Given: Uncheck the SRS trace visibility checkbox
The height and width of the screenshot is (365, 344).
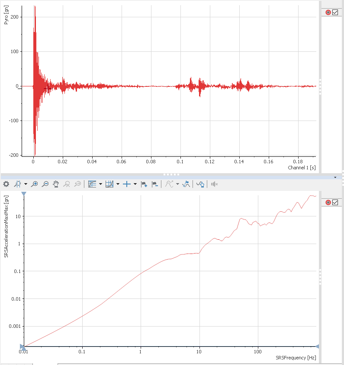Looking at the screenshot, I should tap(335, 203).
